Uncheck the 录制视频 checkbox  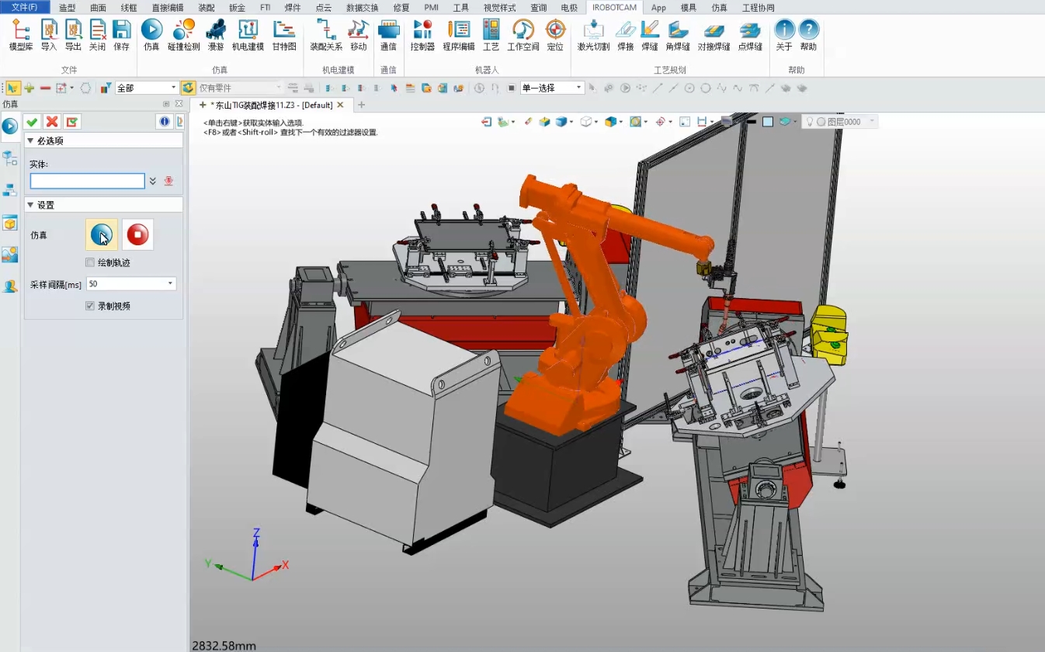[90, 306]
